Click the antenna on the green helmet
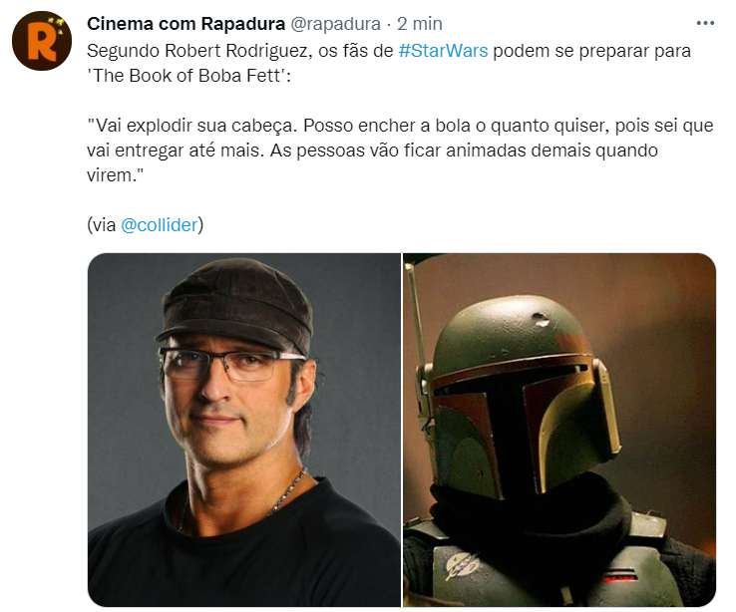 416,328
